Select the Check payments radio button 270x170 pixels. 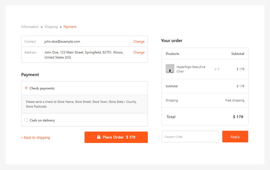tap(26, 88)
